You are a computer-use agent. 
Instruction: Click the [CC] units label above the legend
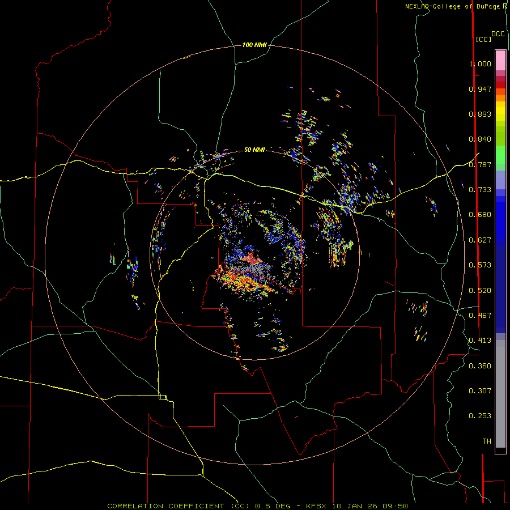(x=483, y=39)
